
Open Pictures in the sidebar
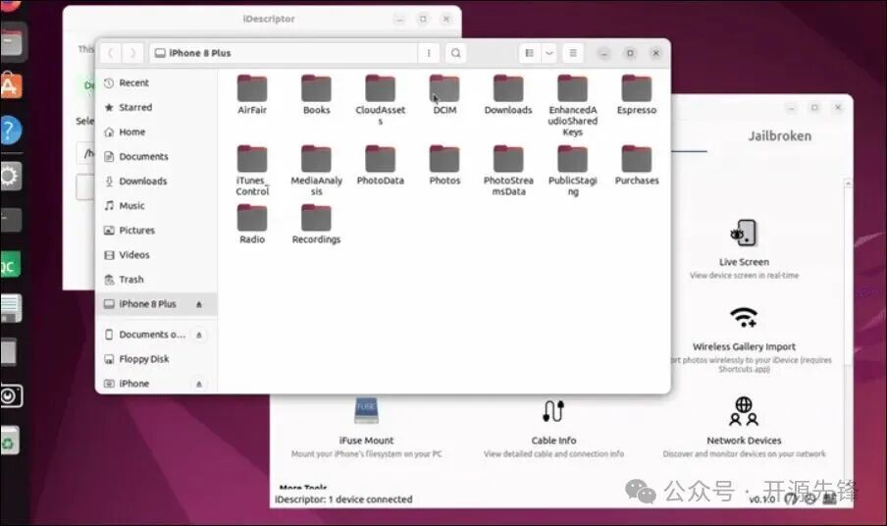(x=156, y=231)
